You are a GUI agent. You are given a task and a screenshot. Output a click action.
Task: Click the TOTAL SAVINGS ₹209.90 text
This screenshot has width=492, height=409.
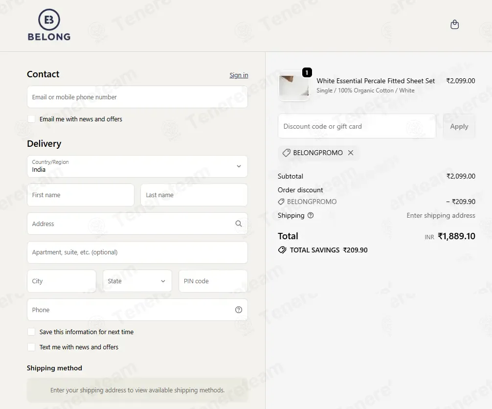pos(329,250)
